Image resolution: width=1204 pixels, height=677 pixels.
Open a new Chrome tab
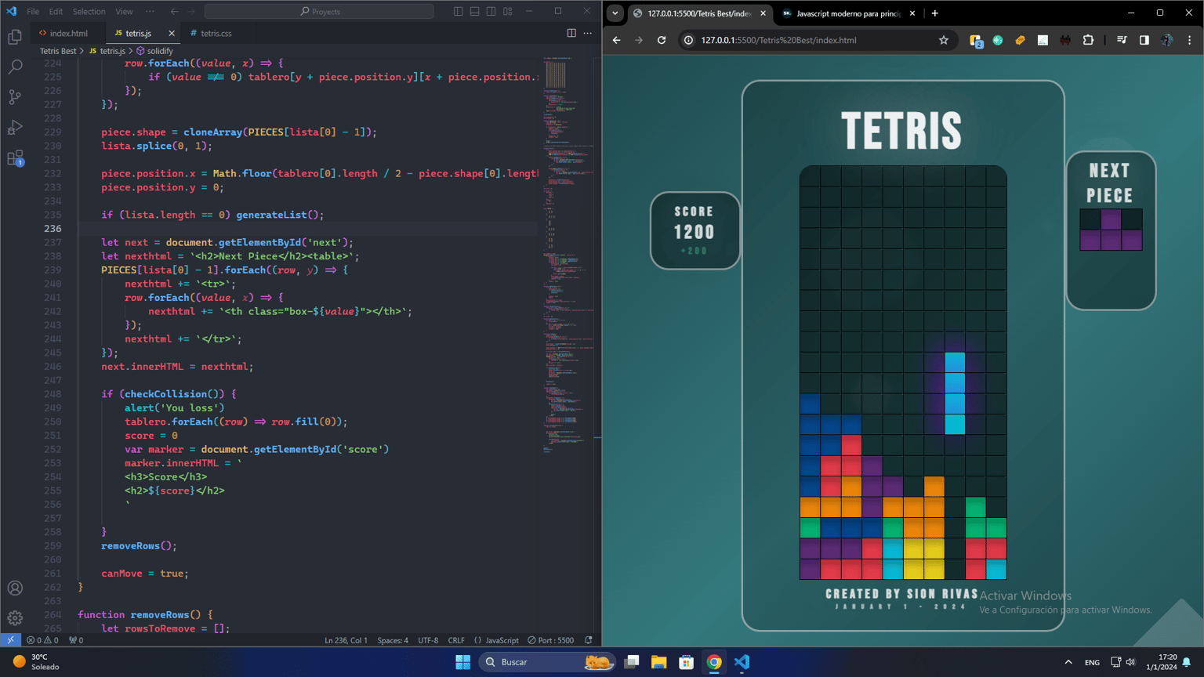point(935,13)
